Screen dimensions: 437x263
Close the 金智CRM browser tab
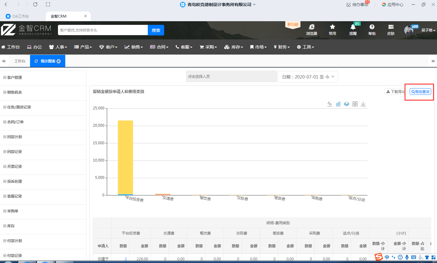(86, 16)
